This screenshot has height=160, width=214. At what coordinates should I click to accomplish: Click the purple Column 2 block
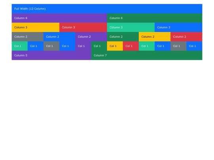coord(91,37)
